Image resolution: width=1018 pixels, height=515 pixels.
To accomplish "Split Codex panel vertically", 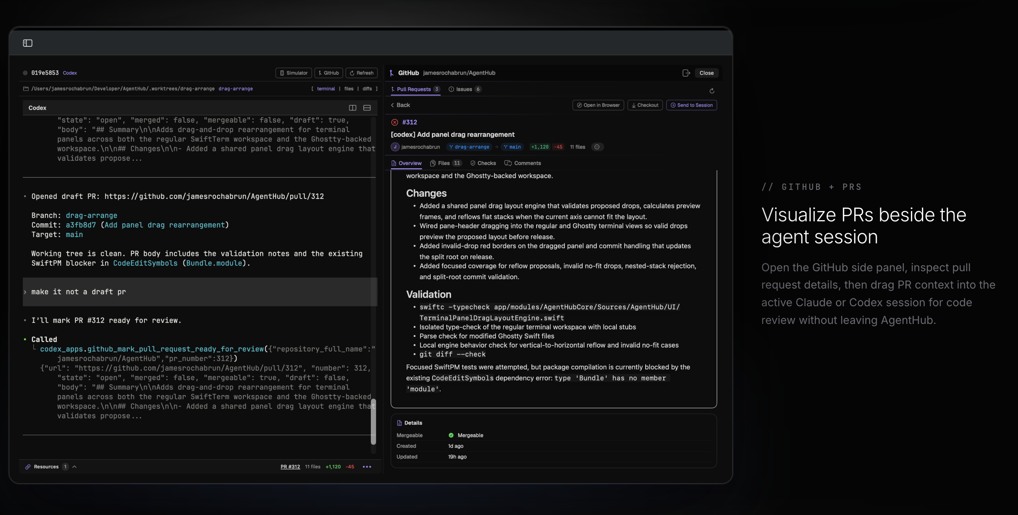I will pos(352,108).
